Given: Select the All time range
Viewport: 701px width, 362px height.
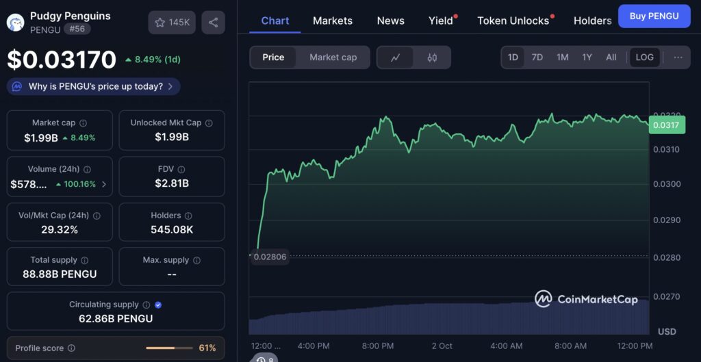Looking at the screenshot, I should 611,57.
